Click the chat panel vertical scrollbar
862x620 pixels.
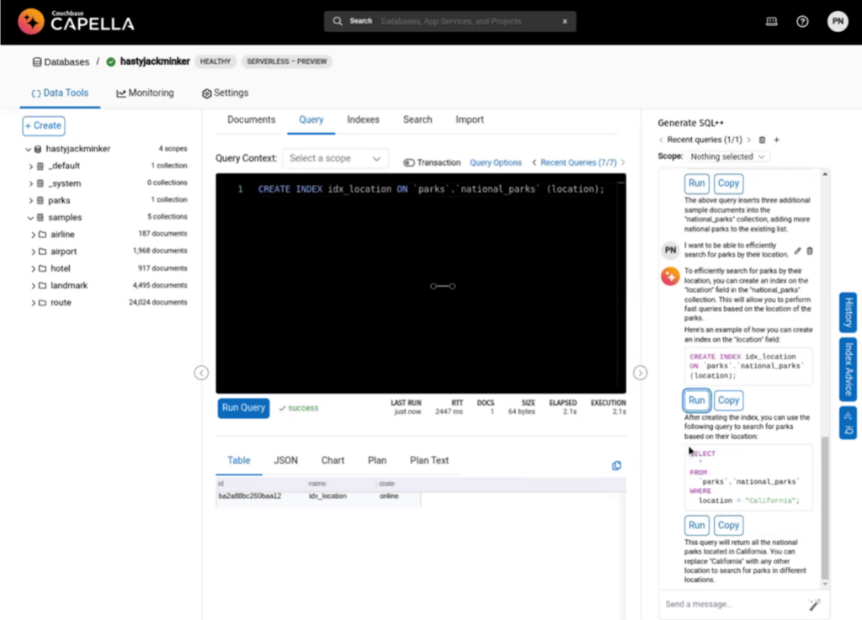pyautogui.click(x=824, y=506)
